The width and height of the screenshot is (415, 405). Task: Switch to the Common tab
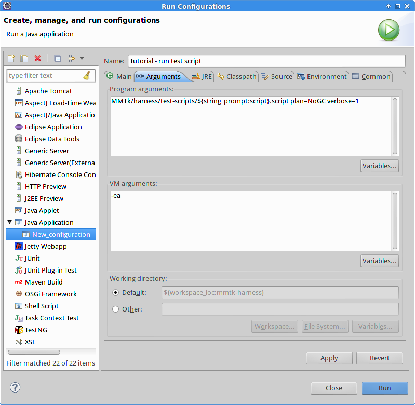[x=371, y=76]
